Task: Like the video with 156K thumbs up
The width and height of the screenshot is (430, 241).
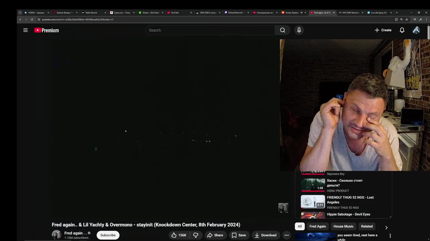Action: point(179,235)
